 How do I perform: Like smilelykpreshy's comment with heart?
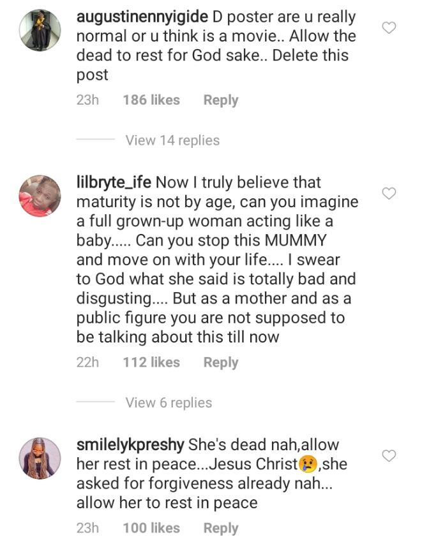(x=389, y=455)
